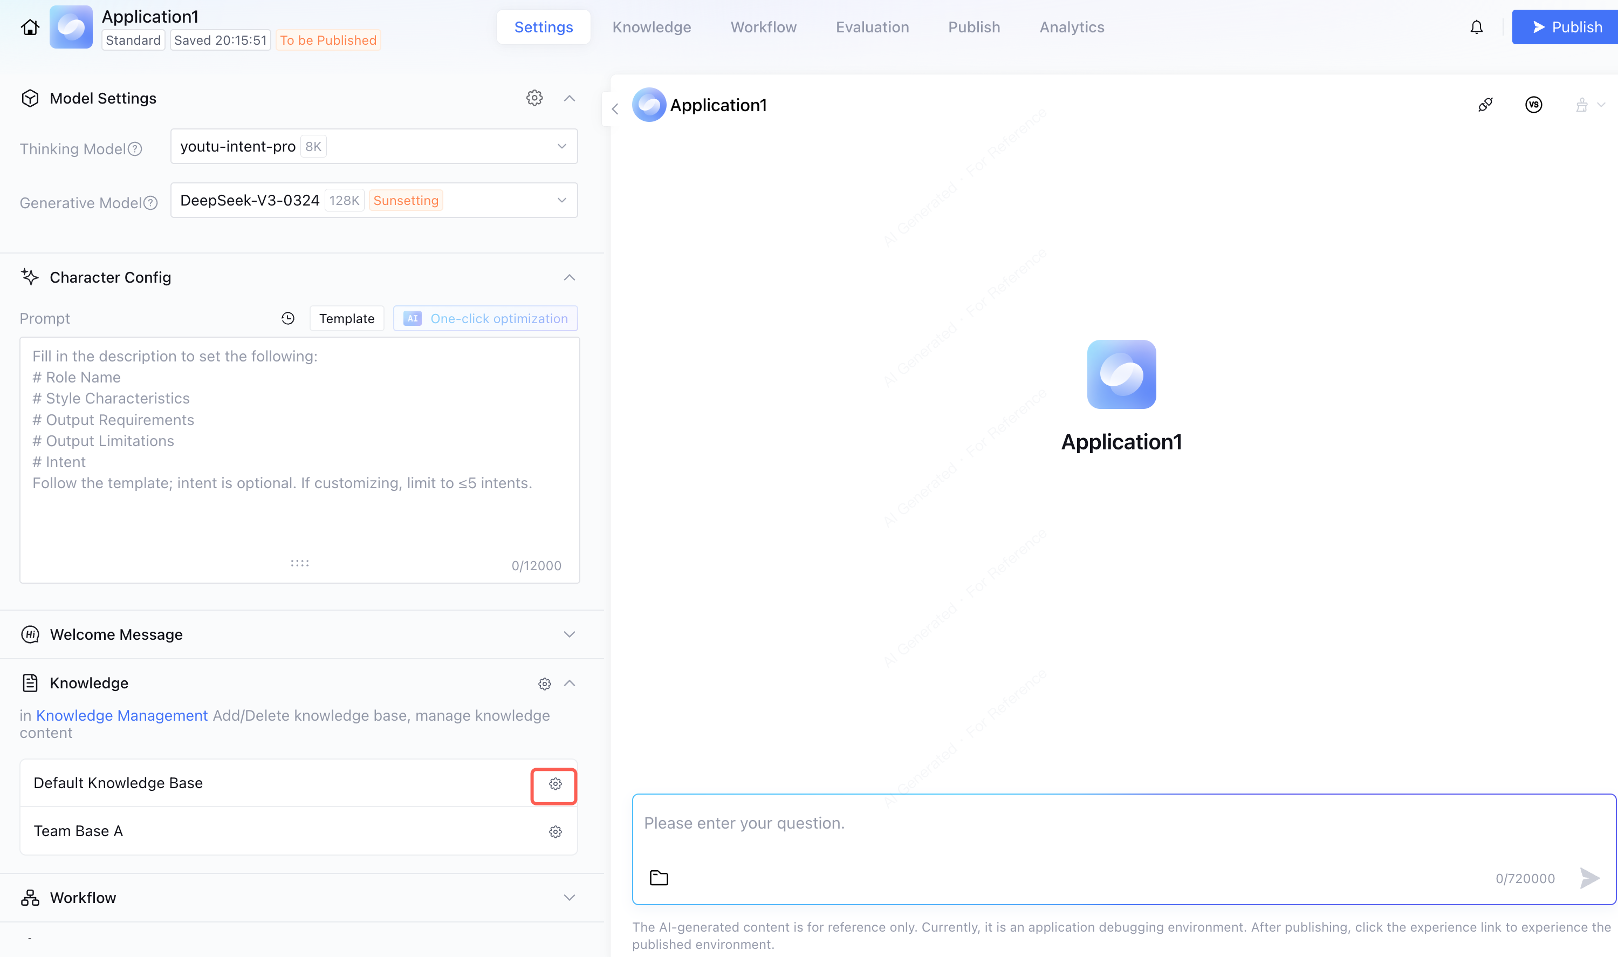1618x957 pixels.
Task: Click the prompt history clock icon
Action: click(x=288, y=319)
